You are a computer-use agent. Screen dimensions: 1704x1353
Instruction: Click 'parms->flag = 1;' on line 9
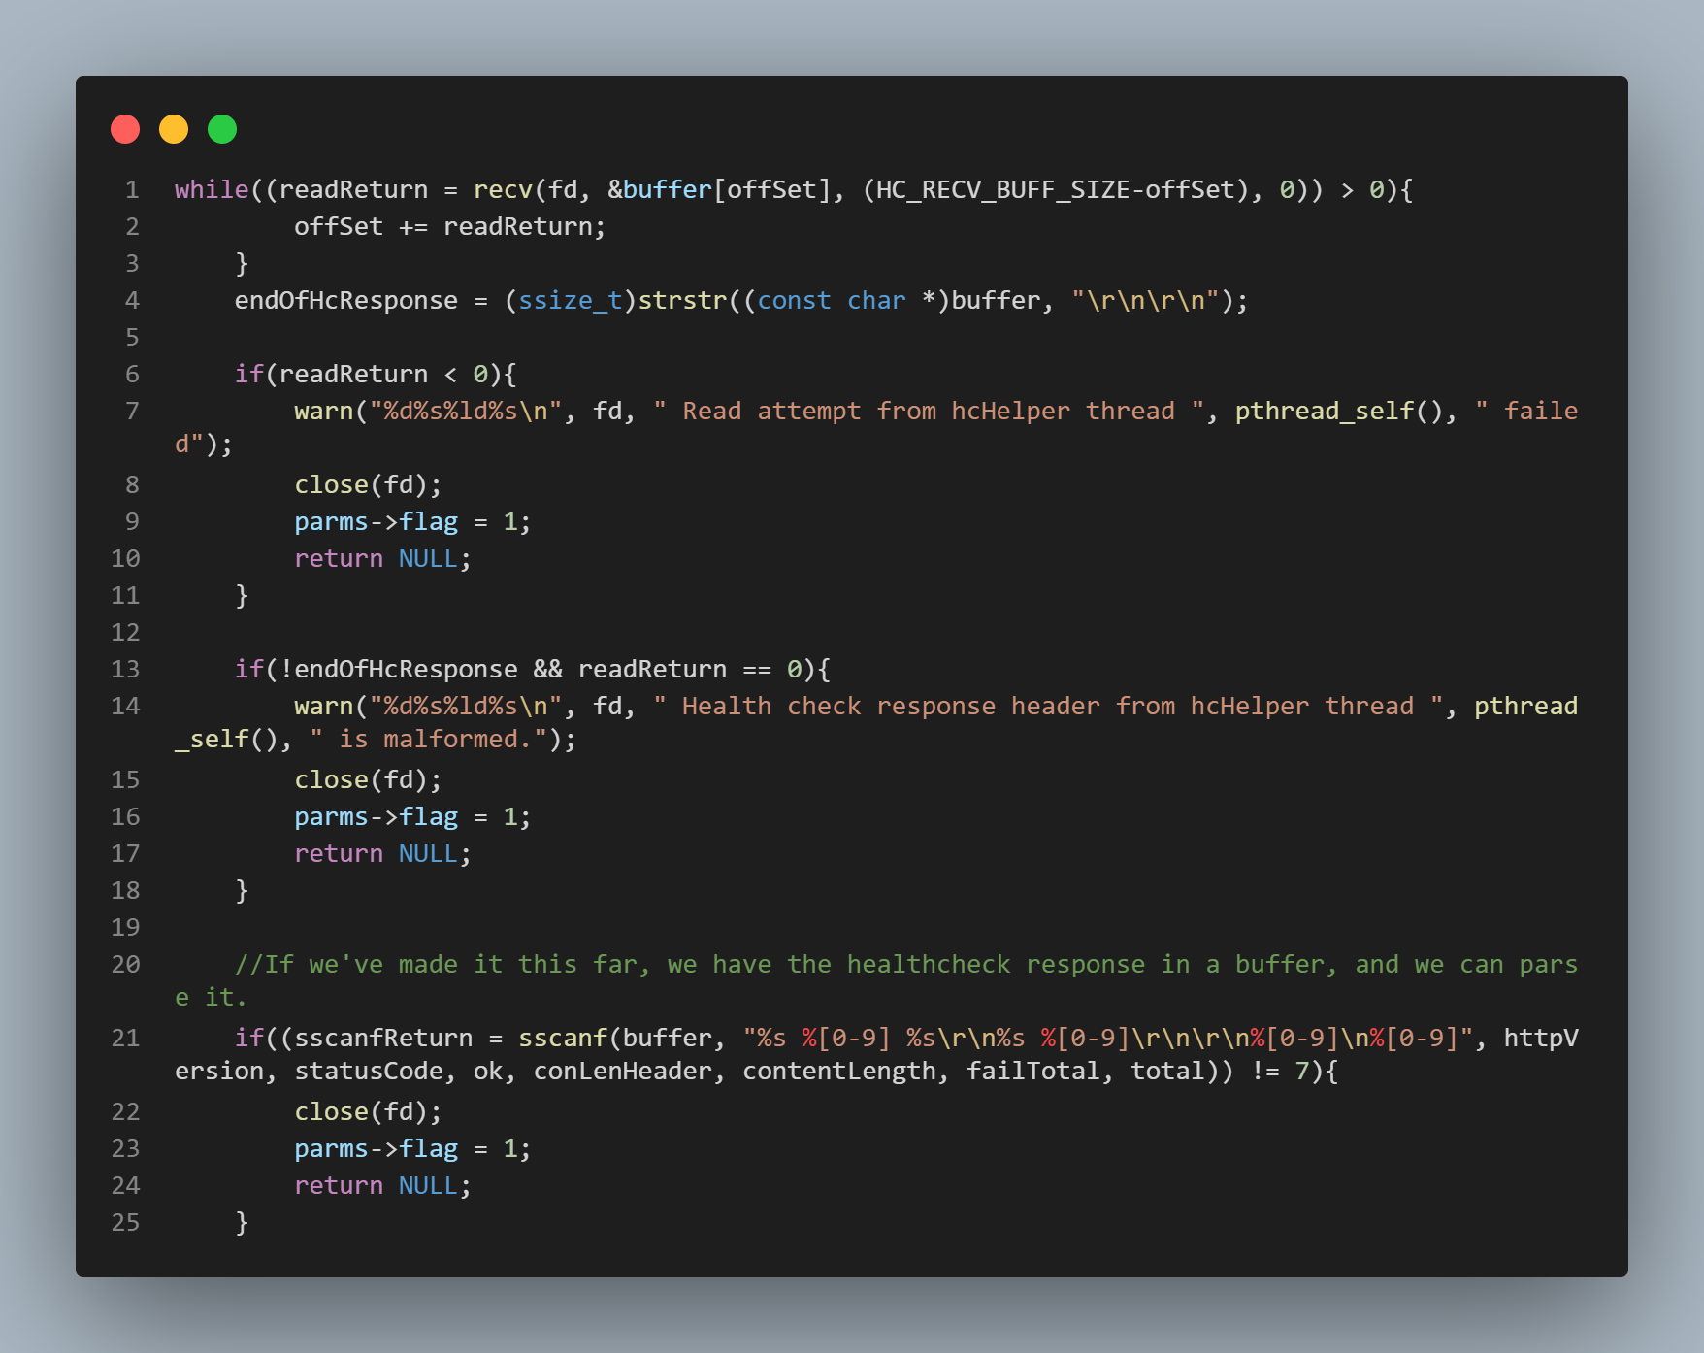(x=413, y=521)
